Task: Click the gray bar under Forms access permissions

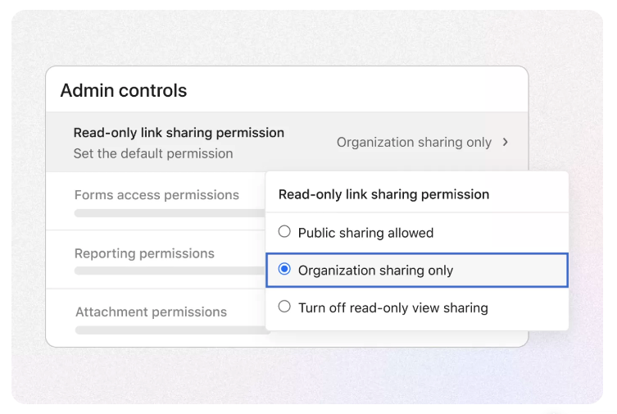Action: point(168,213)
